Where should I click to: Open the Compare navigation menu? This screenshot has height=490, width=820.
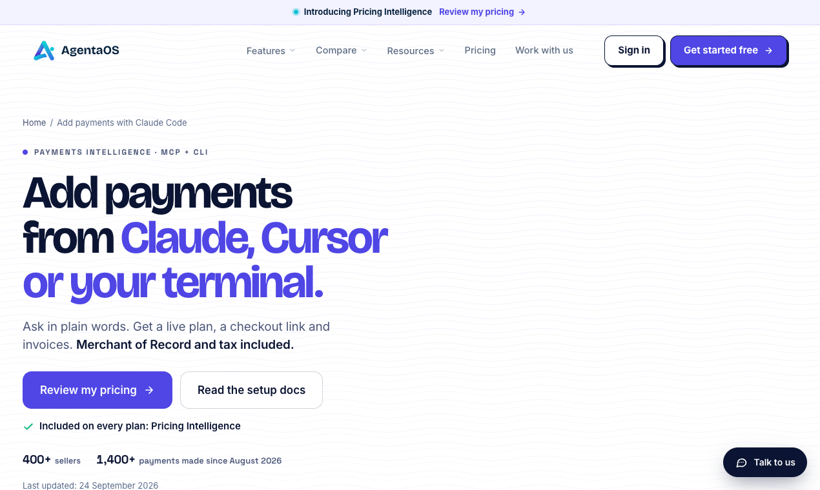pyautogui.click(x=342, y=50)
